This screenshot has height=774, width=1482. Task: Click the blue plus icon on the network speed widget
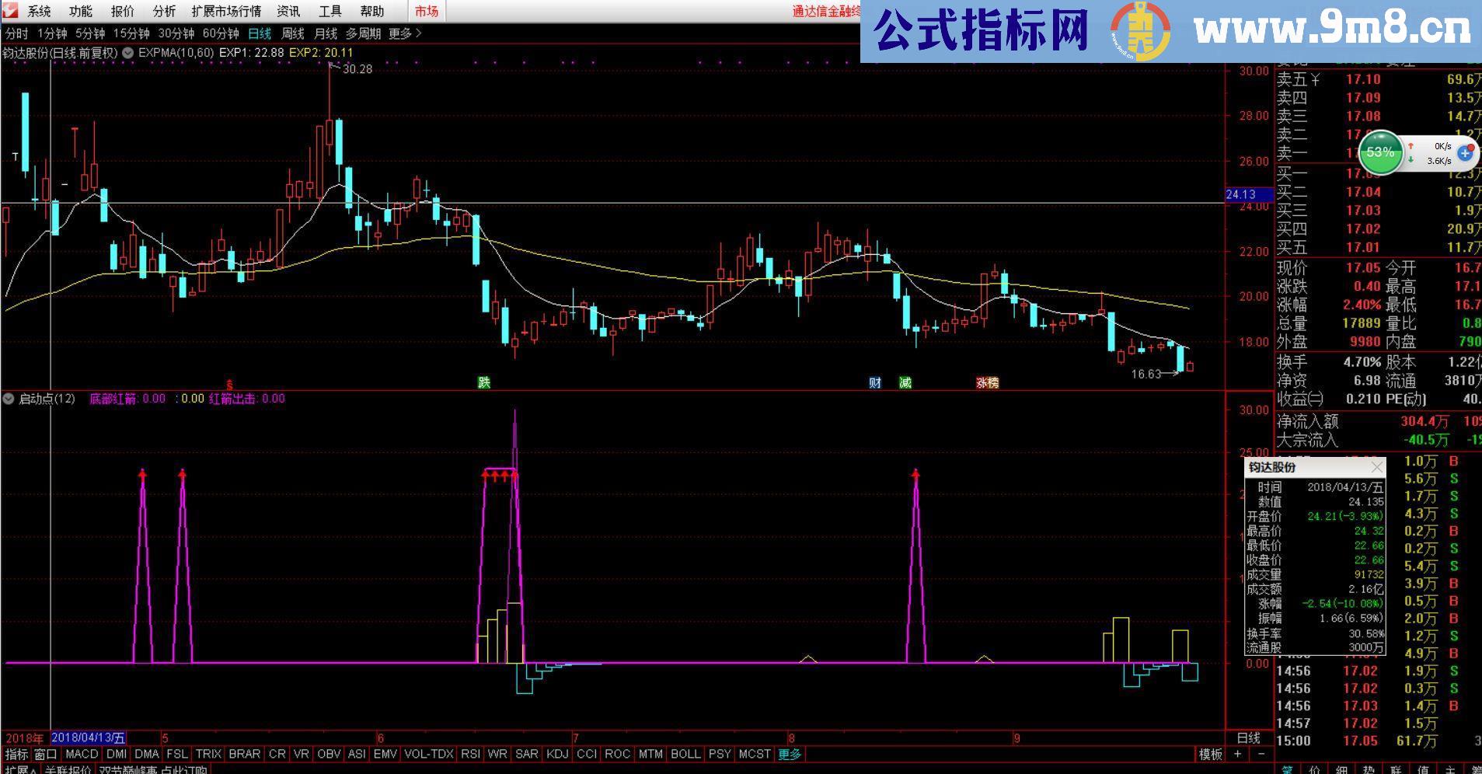point(1464,153)
